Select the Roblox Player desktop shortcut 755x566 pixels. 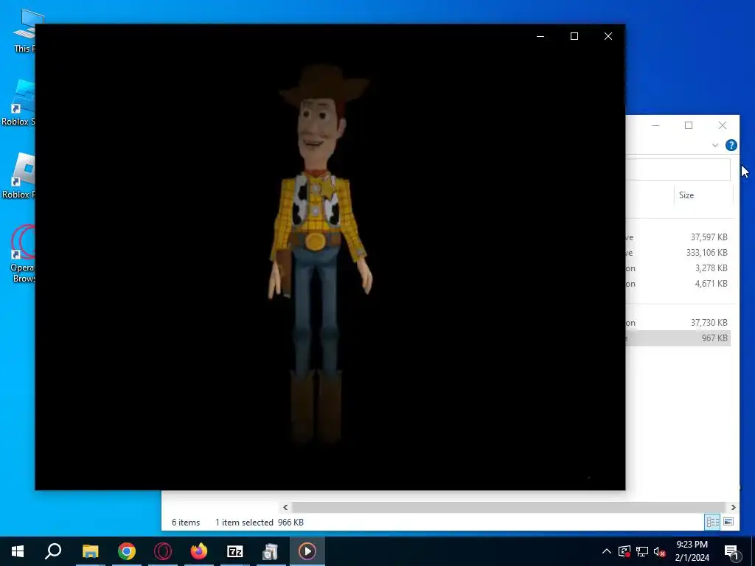18,175
